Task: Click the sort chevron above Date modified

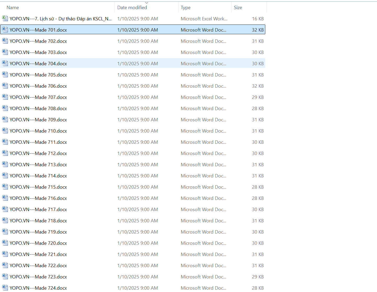Action: click(x=147, y=3)
